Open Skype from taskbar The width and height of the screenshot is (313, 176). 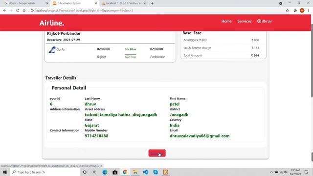(156, 172)
